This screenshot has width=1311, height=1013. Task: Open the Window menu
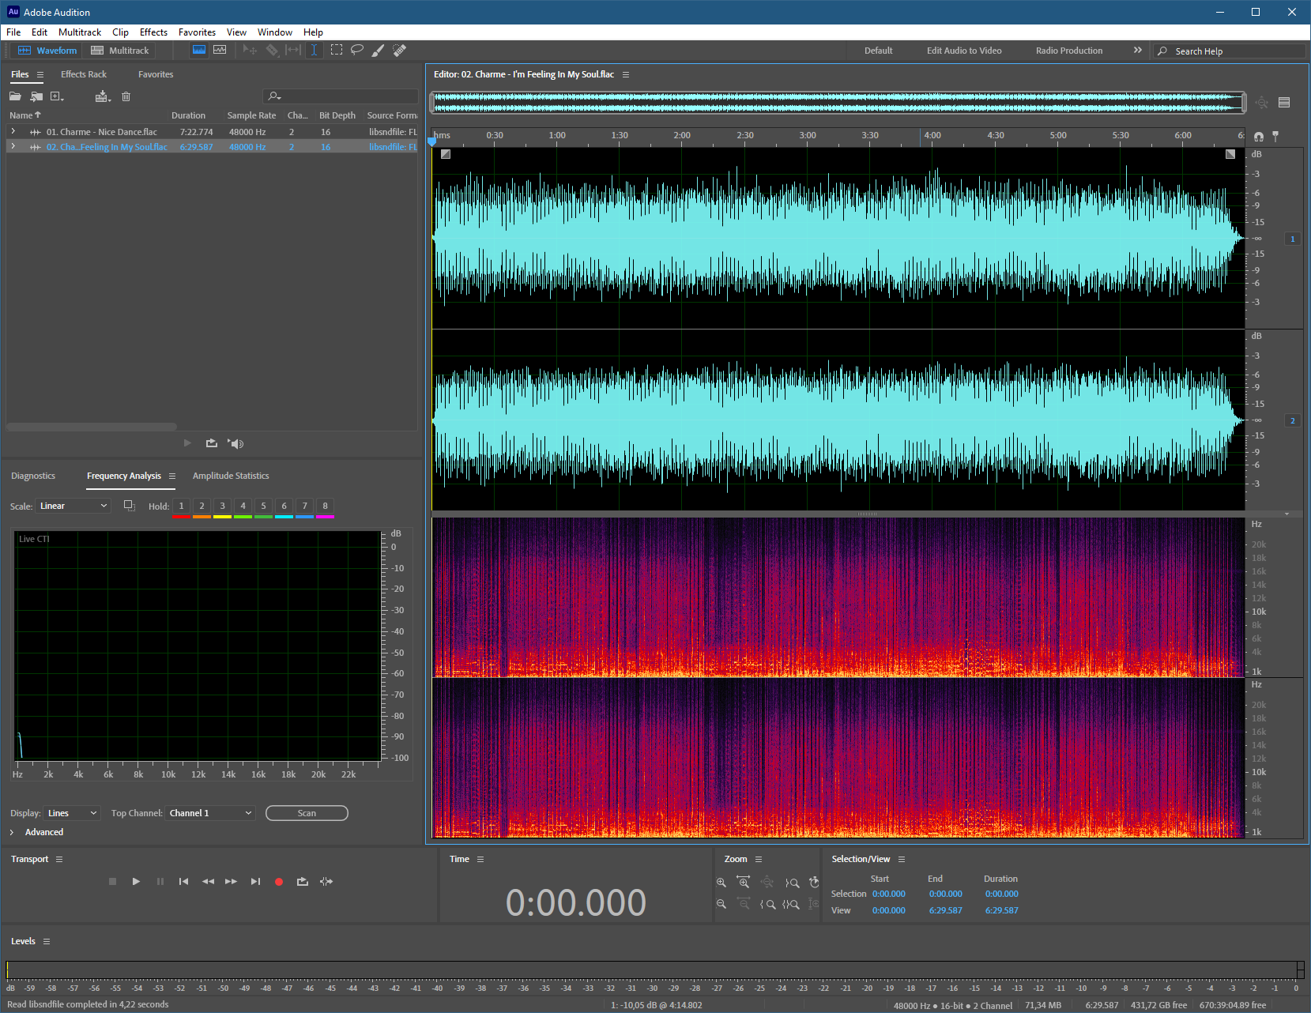(x=275, y=32)
